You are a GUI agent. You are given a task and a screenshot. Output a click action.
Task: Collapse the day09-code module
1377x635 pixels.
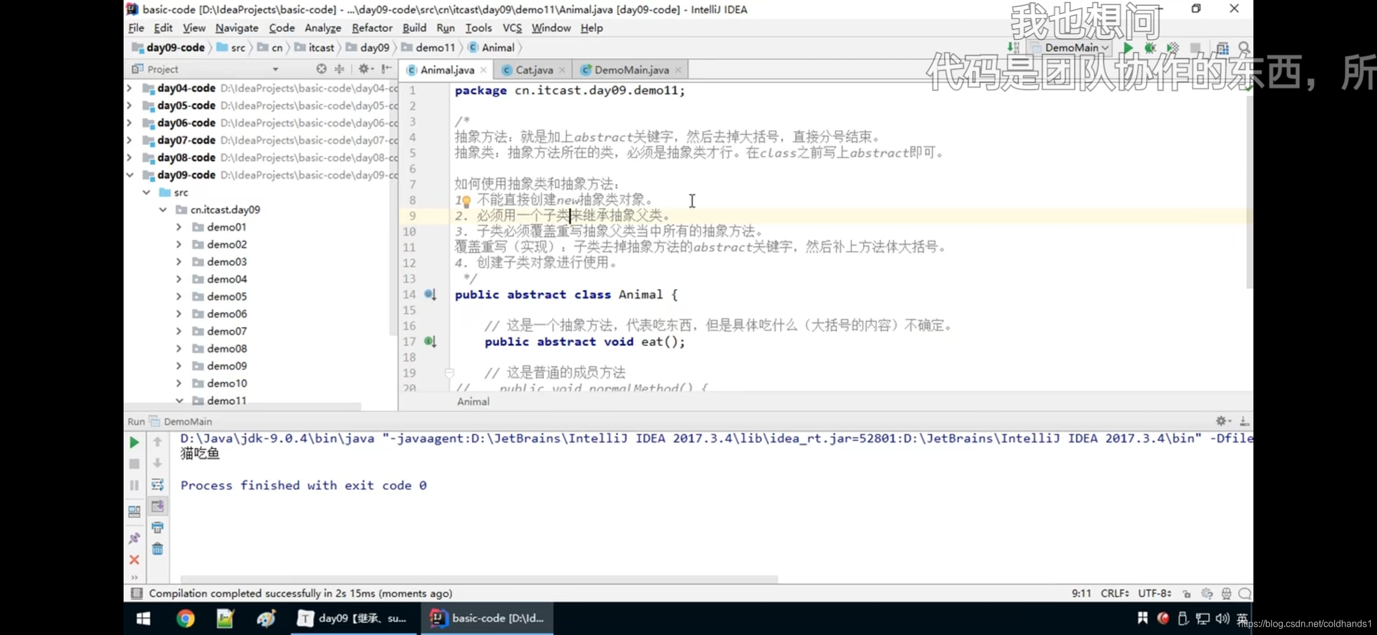(x=129, y=175)
